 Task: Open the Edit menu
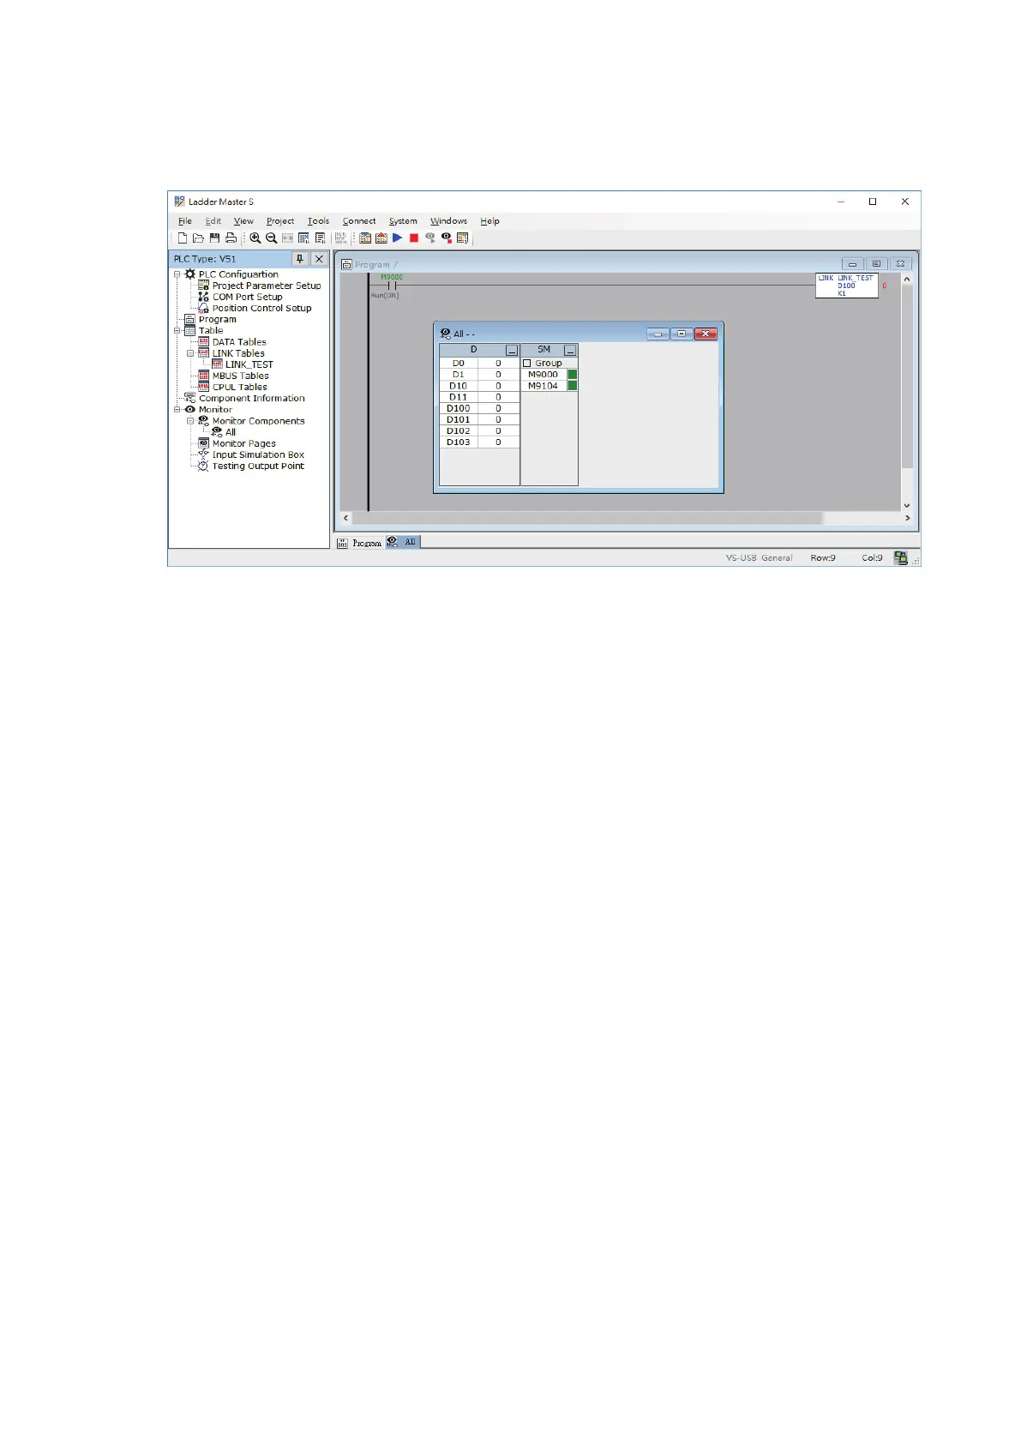213,221
